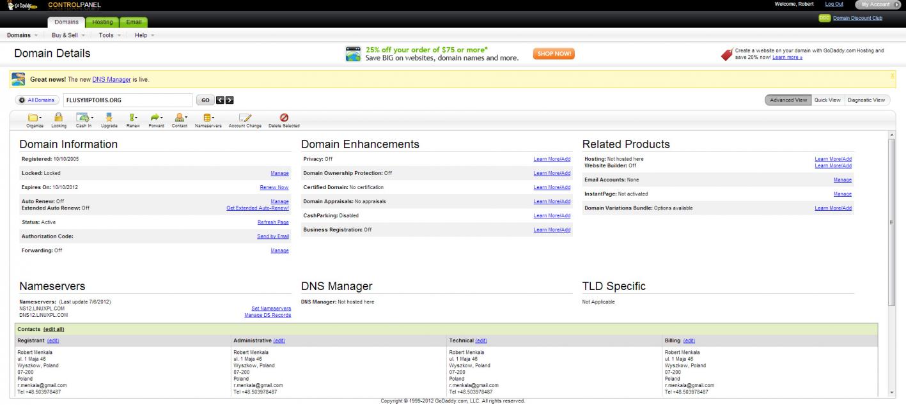Viewport: 906px width, 405px height.
Task: Click the red price tag icon
Action: (x=727, y=54)
